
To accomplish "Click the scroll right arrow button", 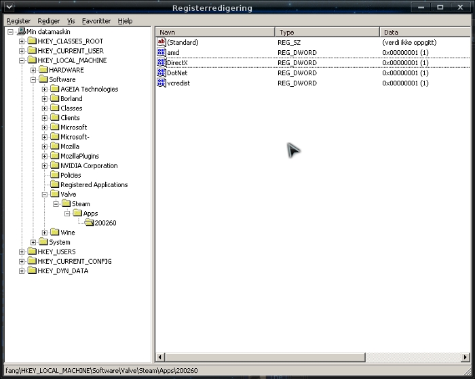I will coord(465,357).
